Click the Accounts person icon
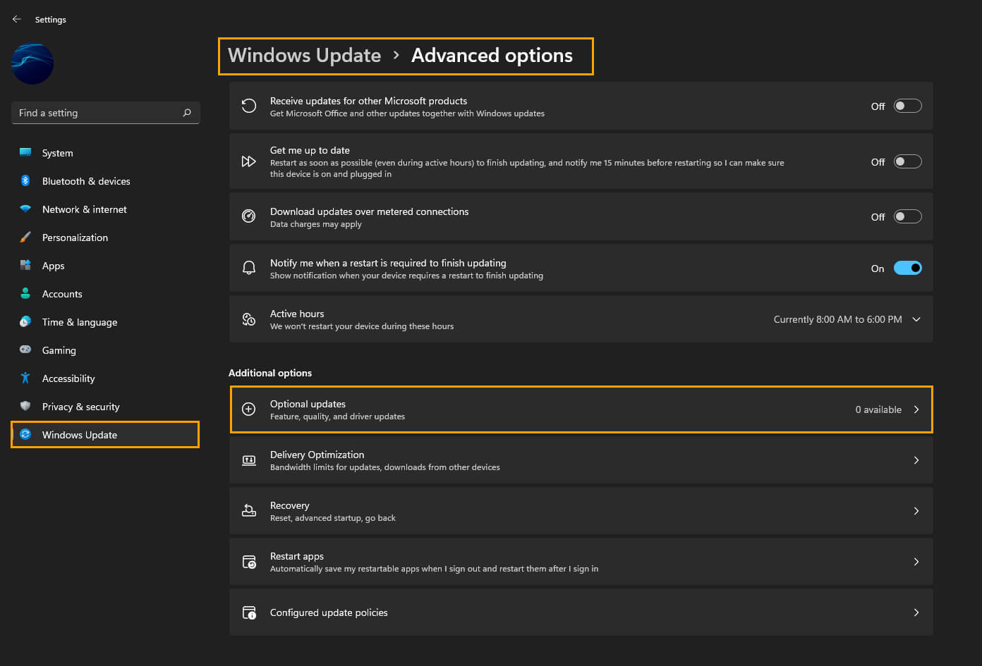 [x=25, y=293]
